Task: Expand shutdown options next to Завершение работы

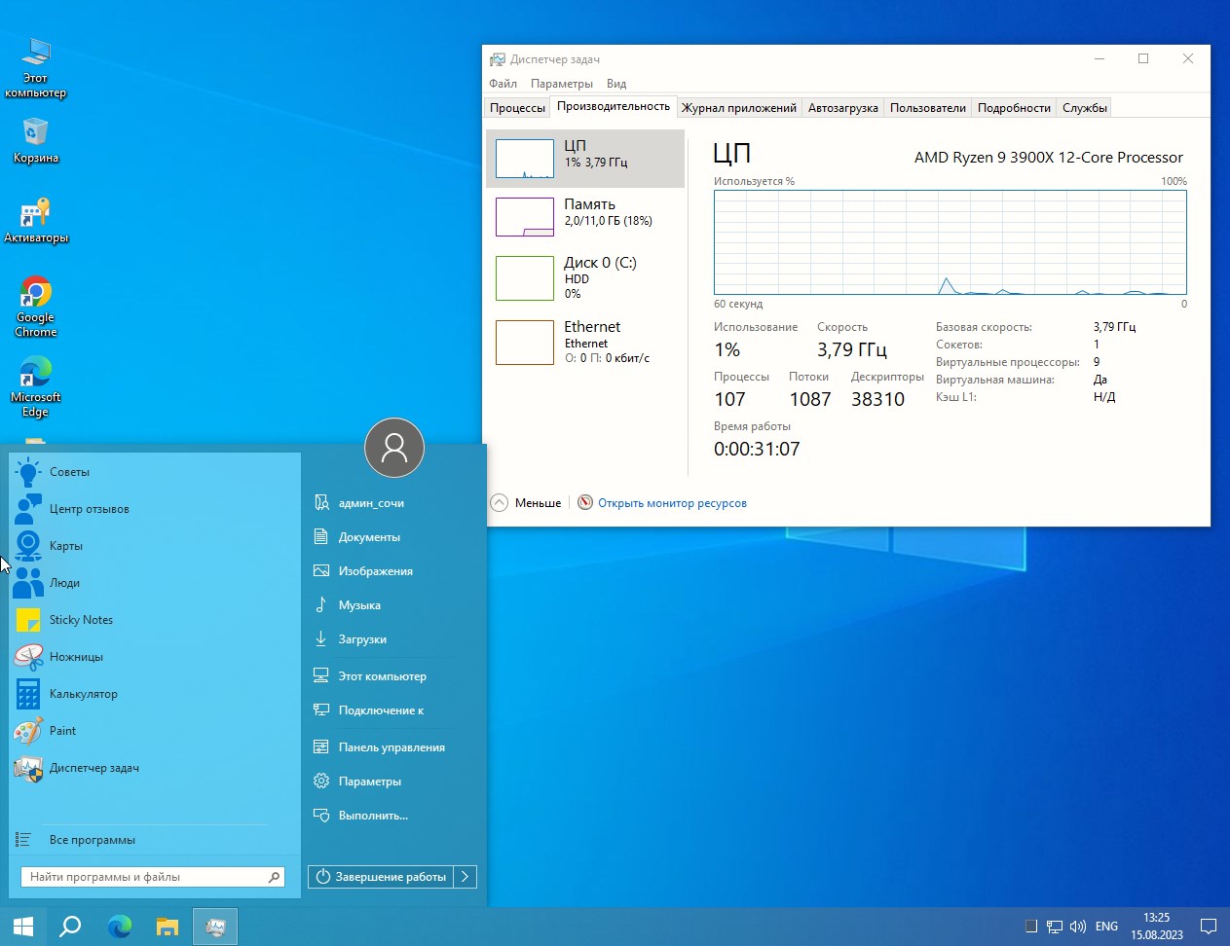Action: [x=466, y=876]
